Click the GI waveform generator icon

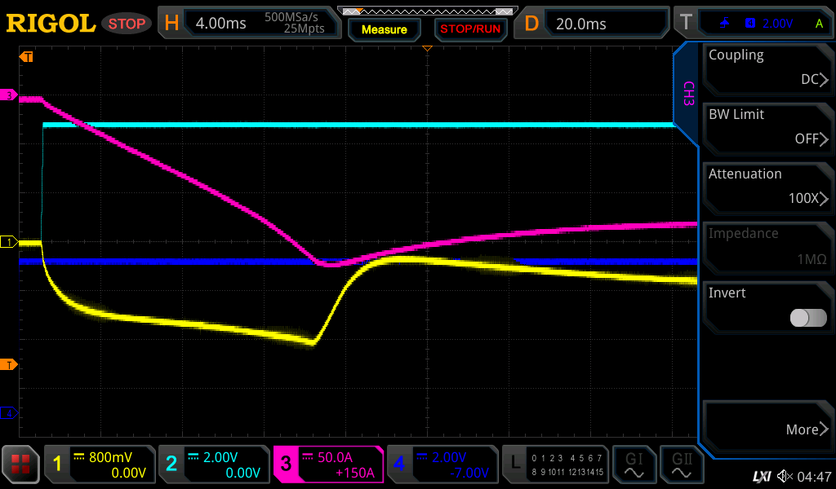point(634,465)
